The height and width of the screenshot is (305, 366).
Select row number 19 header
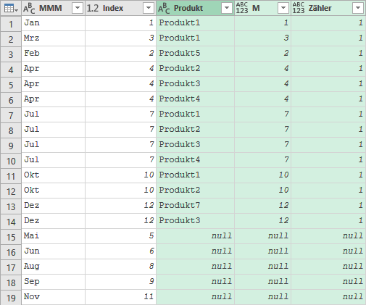pos(11,298)
